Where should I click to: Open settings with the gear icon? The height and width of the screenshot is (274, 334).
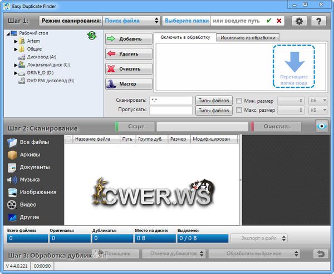[299, 21]
